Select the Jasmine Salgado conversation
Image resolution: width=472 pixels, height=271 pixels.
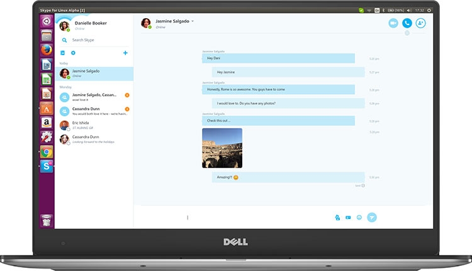click(x=94, y=73)
